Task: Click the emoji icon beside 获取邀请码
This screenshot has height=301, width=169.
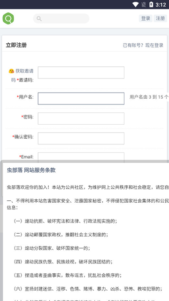Action: click(11, 71)
